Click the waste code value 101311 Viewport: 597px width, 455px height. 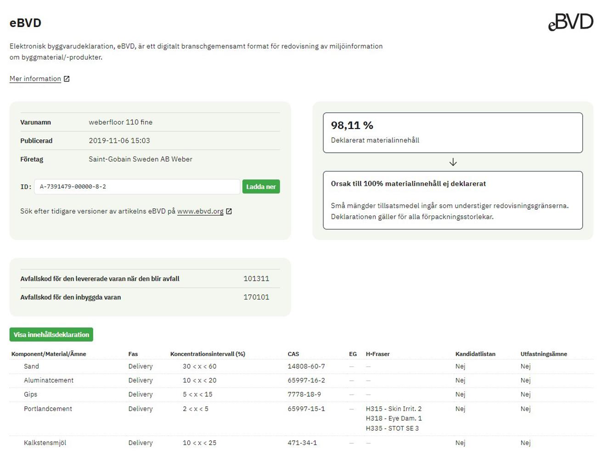coord(256,279)
